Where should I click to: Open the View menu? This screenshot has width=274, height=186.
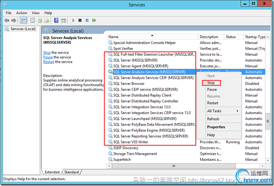coord(35,13)
